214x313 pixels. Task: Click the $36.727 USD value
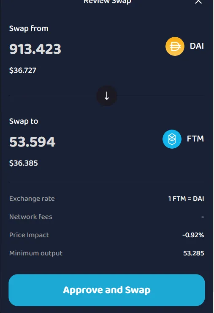click(x=23, y=70)
